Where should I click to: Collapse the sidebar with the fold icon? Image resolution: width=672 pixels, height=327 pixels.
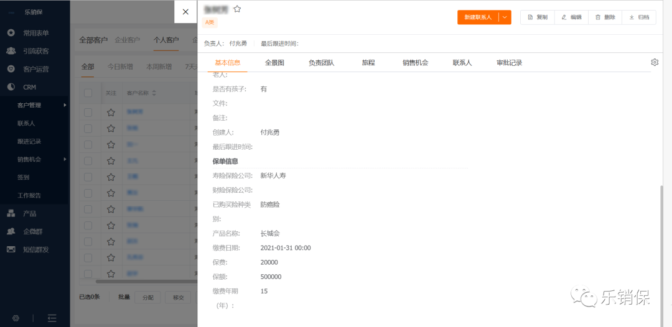pos(52,318)
